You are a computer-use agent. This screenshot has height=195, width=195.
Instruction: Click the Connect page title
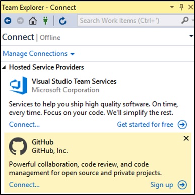pos(18,37)
